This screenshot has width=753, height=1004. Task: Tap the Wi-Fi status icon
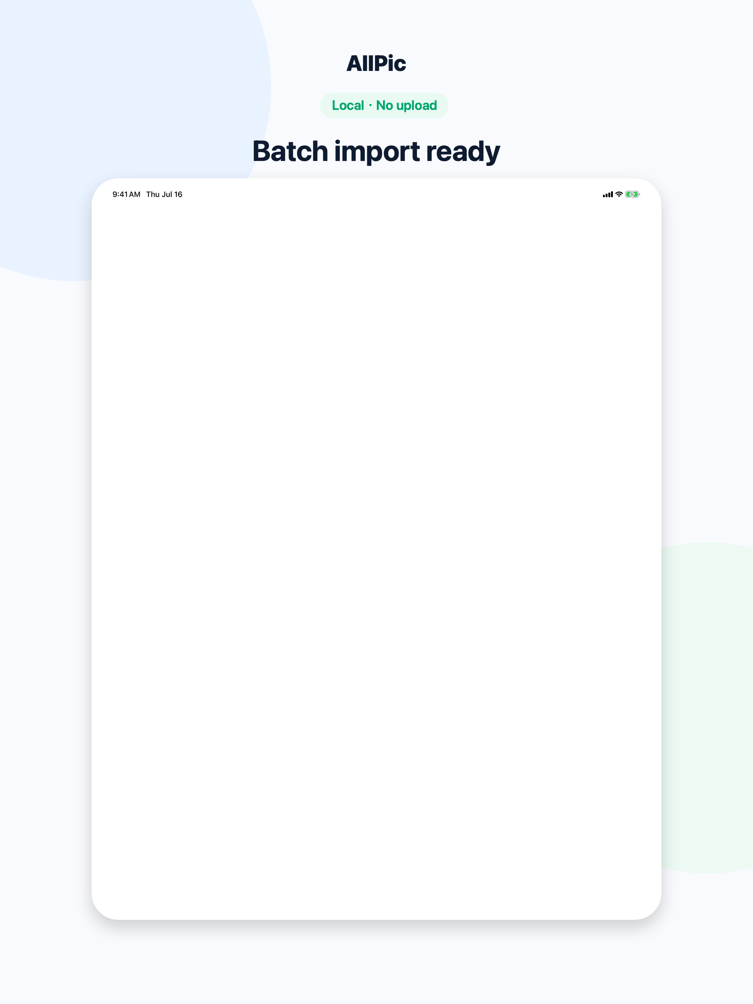point(619,194)
